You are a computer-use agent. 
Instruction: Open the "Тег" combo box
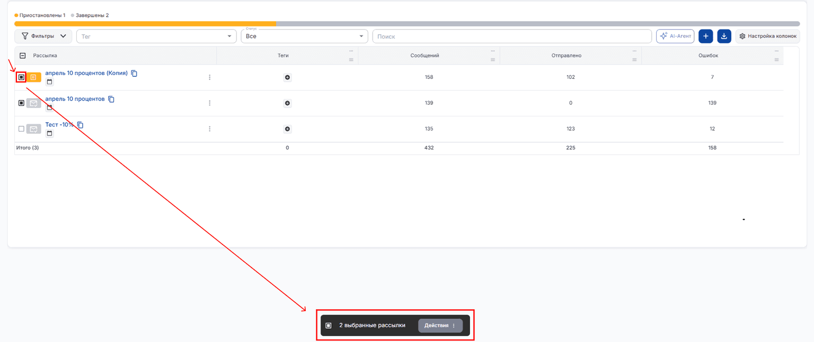click(x=157, y=36)
